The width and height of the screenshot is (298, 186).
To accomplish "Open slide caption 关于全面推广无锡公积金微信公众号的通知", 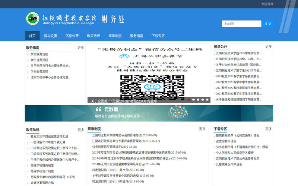I will [x=124, y=101].
